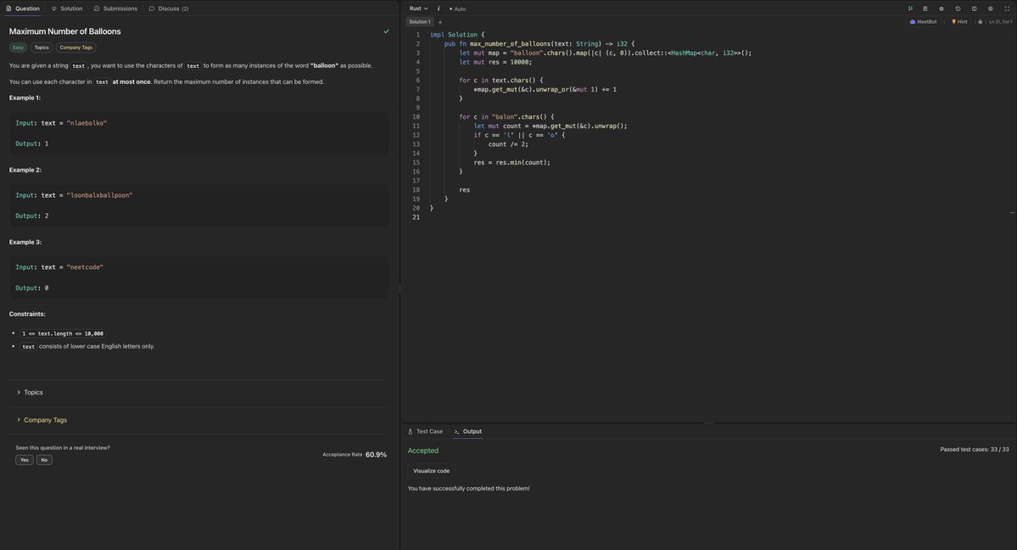The width and height of the screenshot is (1017, 550).
Task: Click line number 21 in the editor gutter
Action: [x=416, y=217]
